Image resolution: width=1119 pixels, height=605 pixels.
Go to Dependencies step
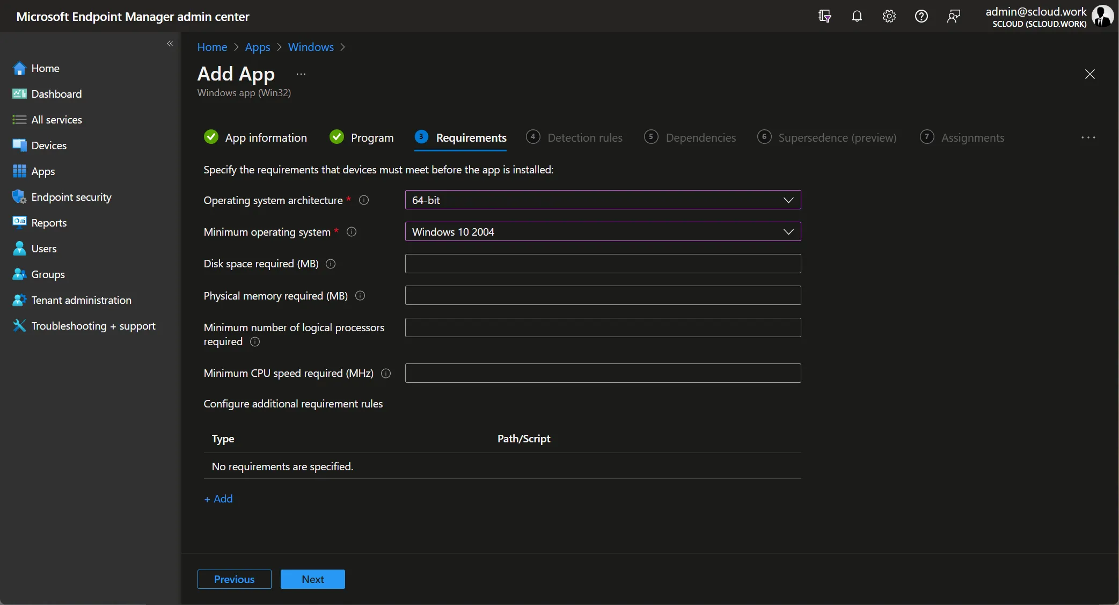point(690,138)
